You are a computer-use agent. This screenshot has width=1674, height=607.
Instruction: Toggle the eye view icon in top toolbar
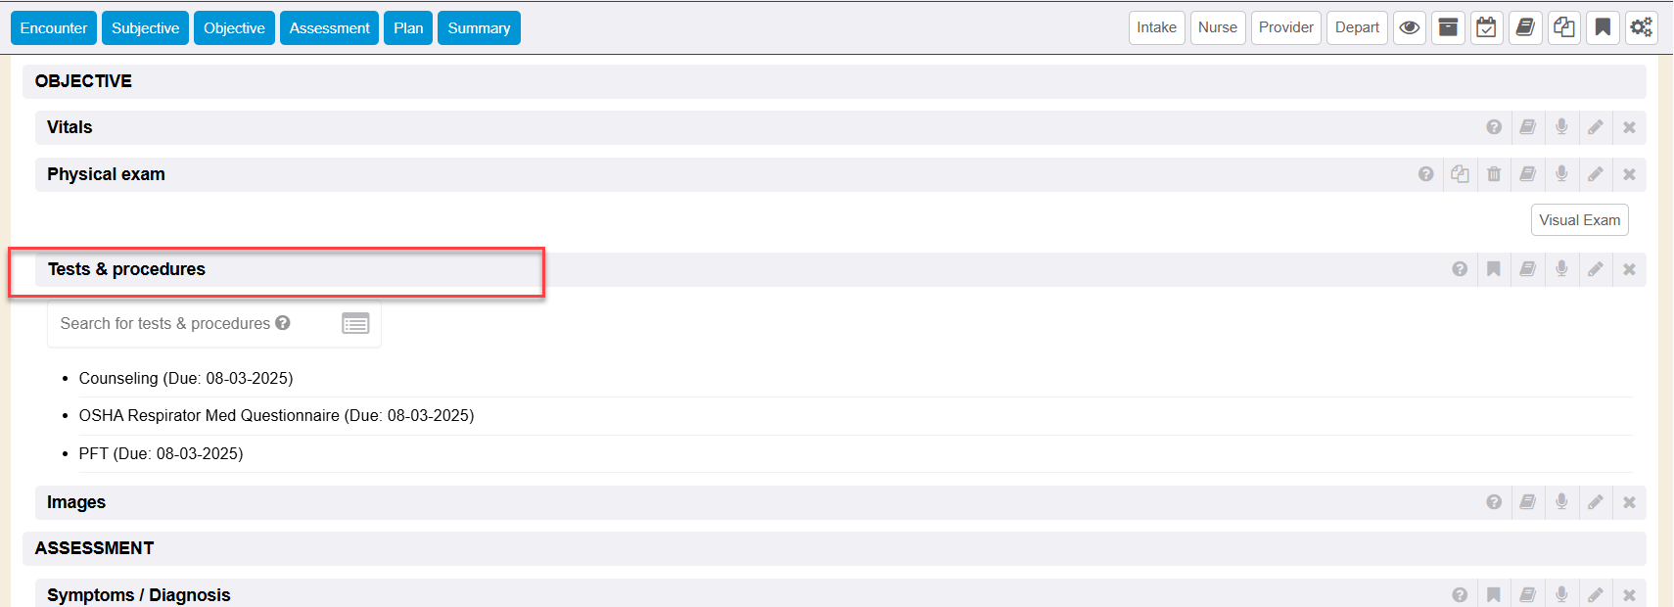pos(1410,27)
